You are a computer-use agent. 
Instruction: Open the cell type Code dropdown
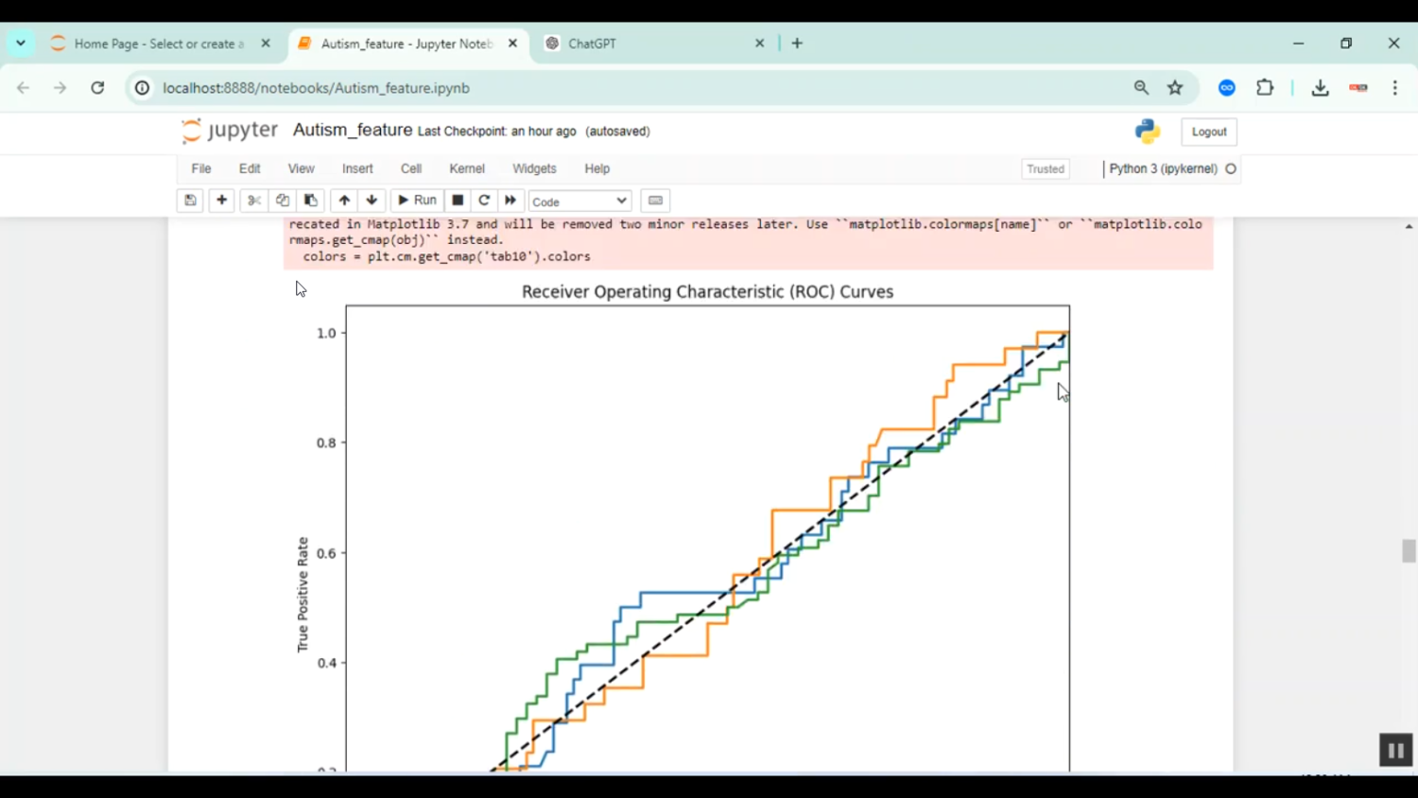pos(579,201)
